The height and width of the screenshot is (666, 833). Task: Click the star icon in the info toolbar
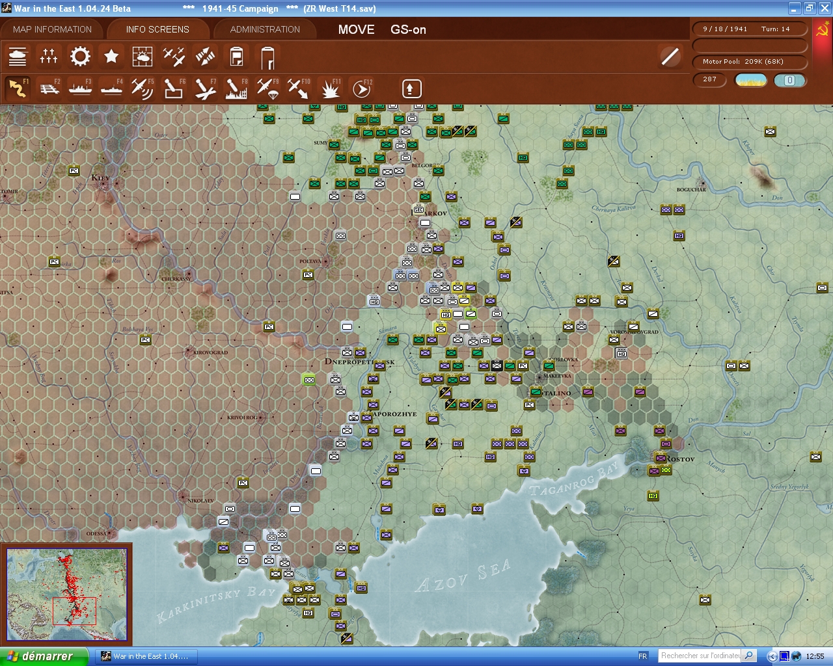point(111,57)
